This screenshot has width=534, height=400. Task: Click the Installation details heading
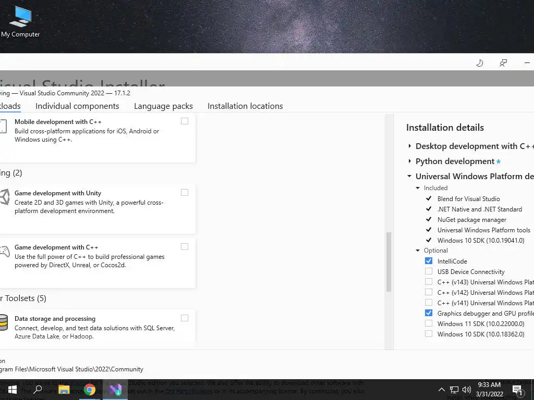445,128
